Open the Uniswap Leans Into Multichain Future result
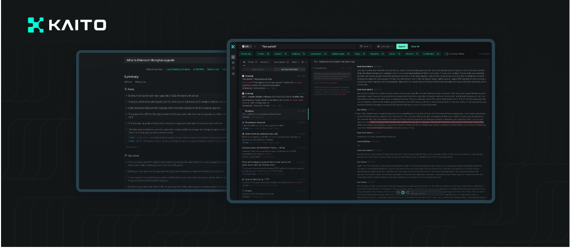Screen dimensions: 570x248 point(273,152)
